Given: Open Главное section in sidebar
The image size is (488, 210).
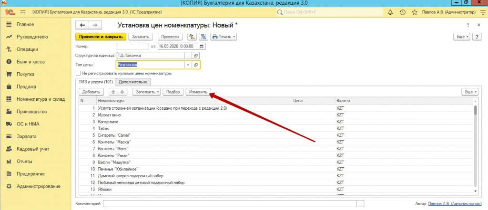Looking at the screenshot, I should [x=25, y=24].
